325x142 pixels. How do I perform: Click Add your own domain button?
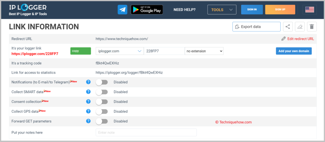click(x=294, y=51)
